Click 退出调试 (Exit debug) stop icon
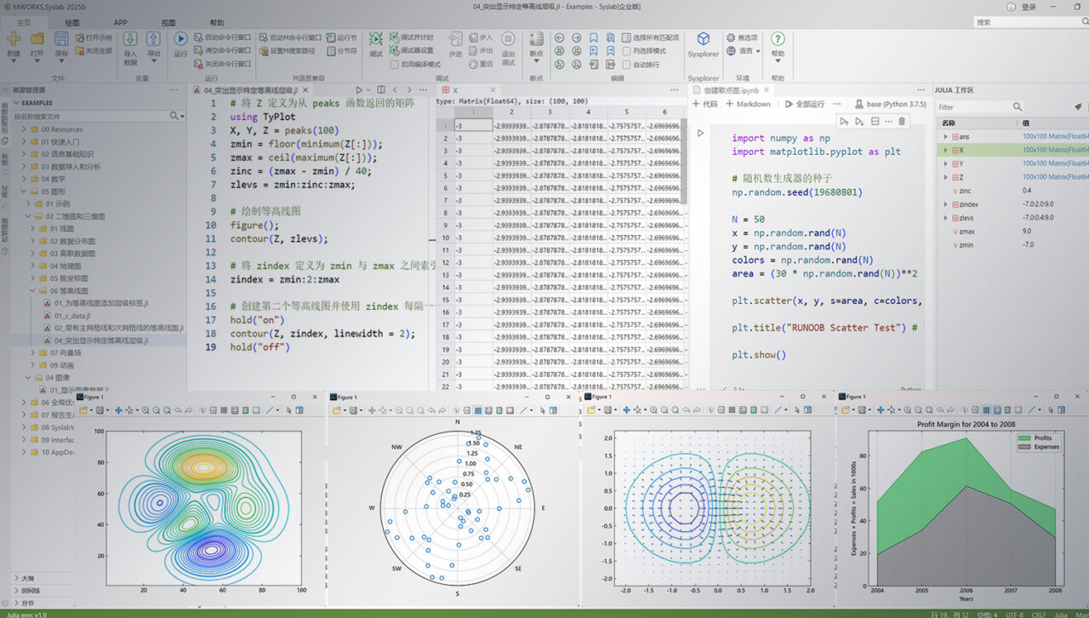 pos(508,38)
